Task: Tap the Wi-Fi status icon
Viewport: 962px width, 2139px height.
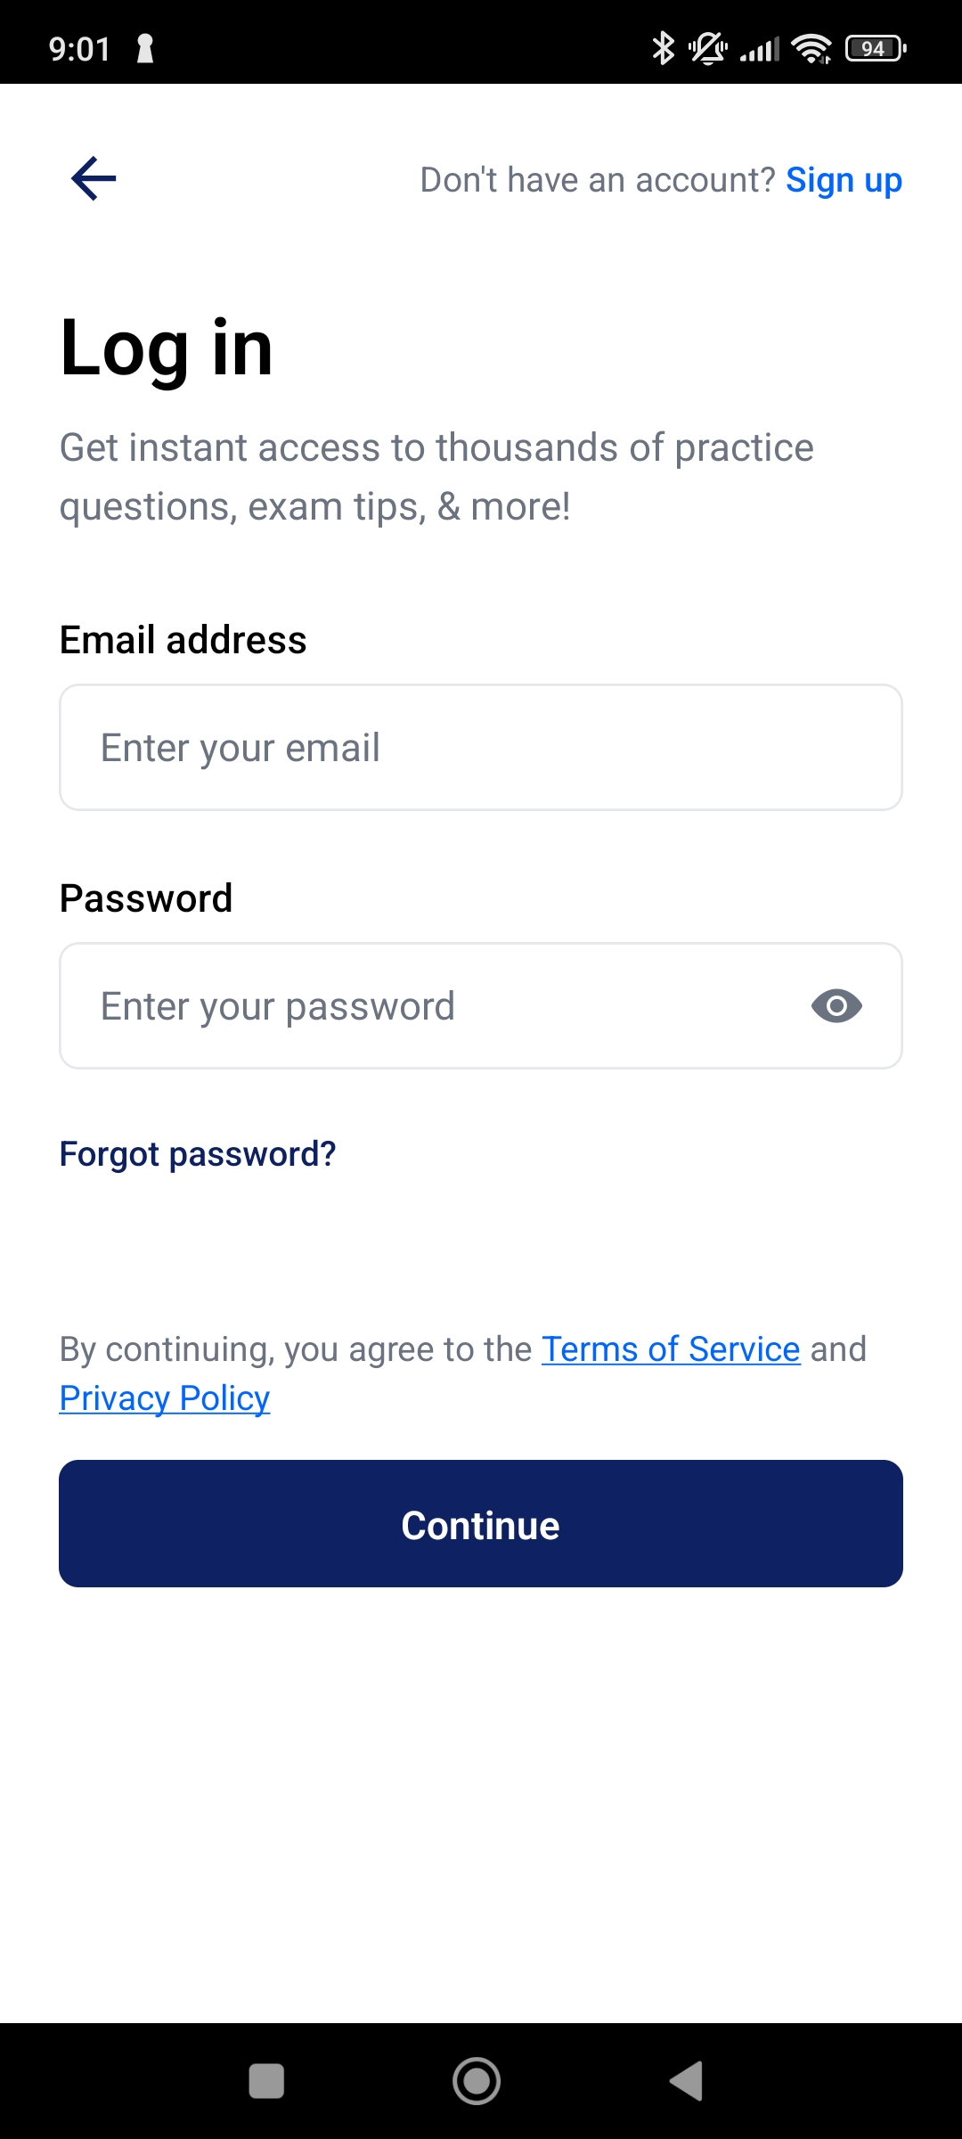Action: 811,48
